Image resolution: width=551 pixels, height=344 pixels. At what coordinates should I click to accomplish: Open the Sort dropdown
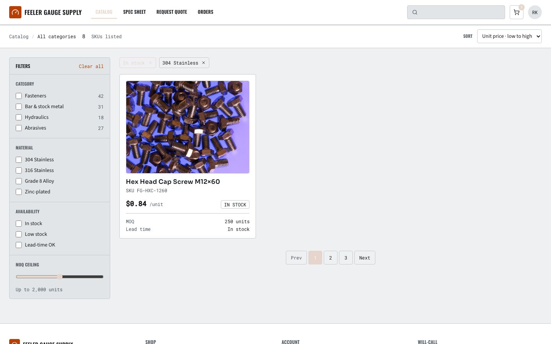(x=509, y=36)
